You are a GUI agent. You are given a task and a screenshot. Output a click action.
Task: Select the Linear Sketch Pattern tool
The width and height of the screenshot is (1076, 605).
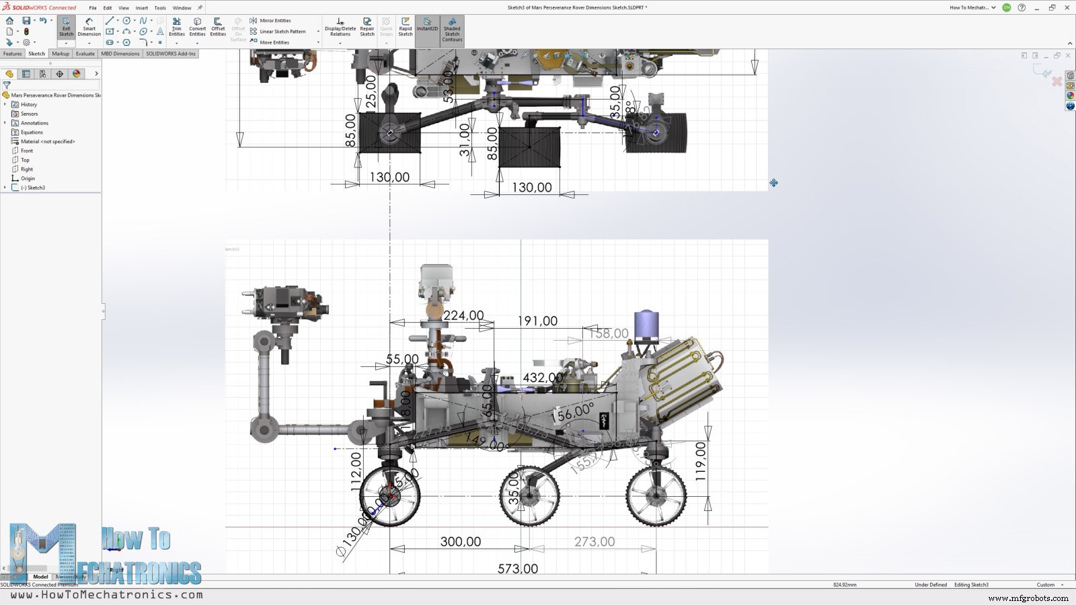click(x=279, y=31)
